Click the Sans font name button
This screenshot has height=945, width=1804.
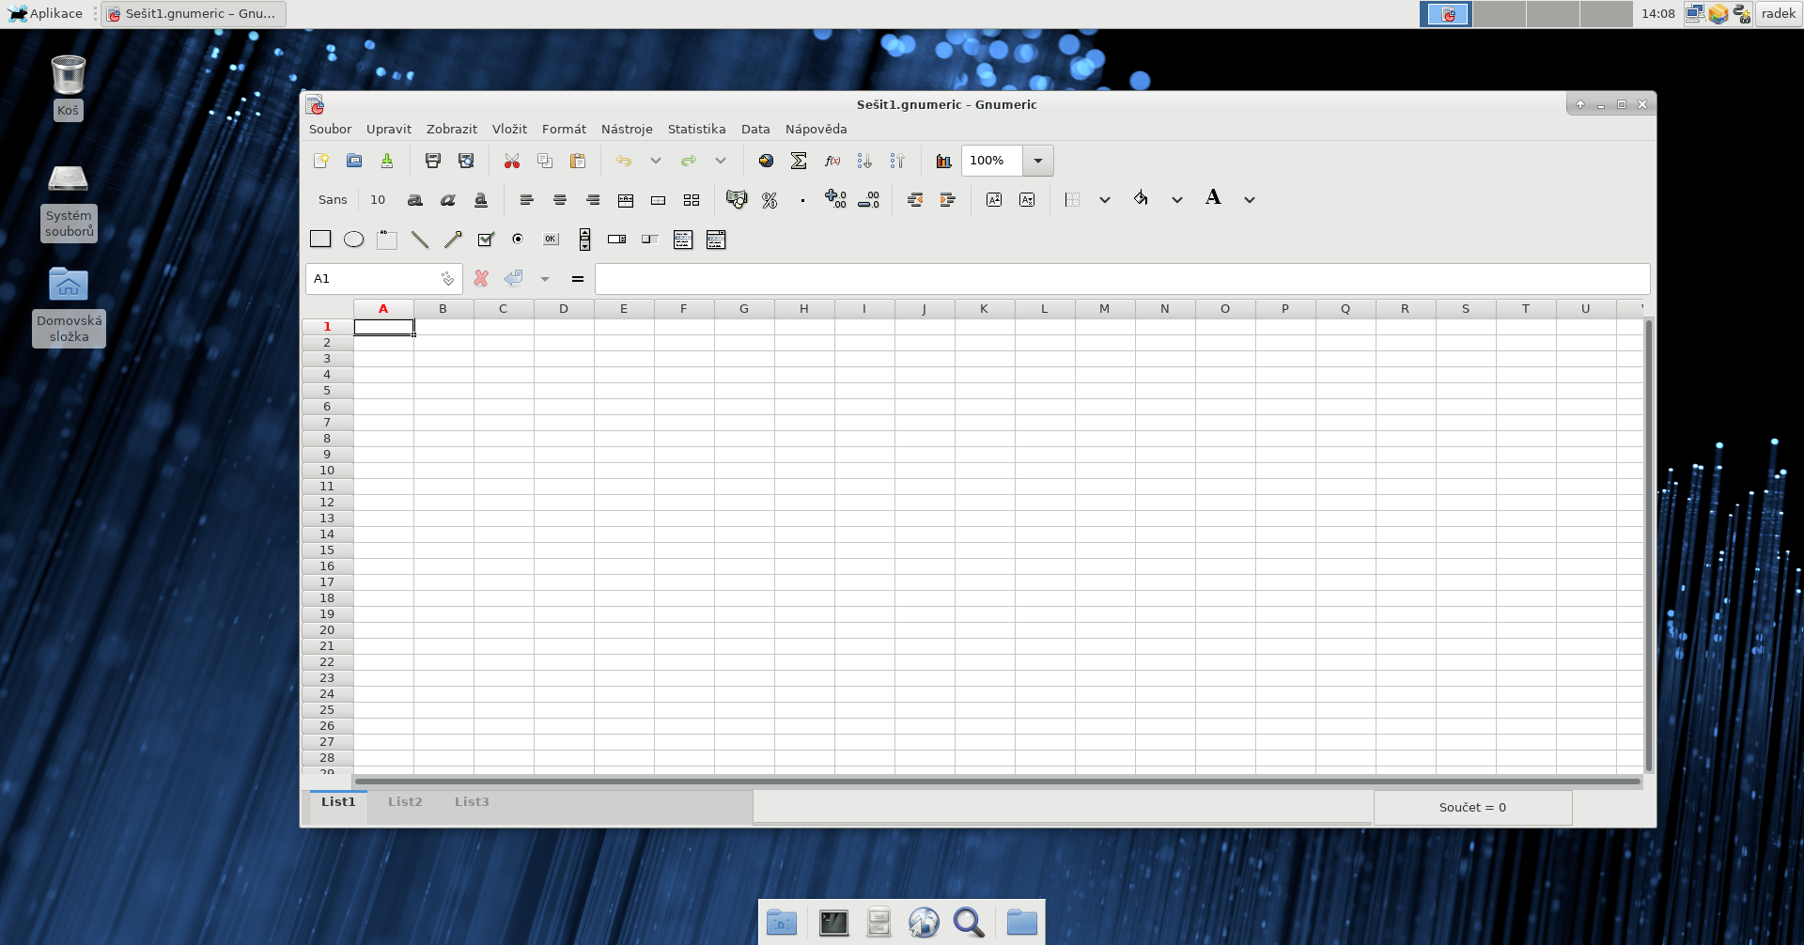point(333,200)
